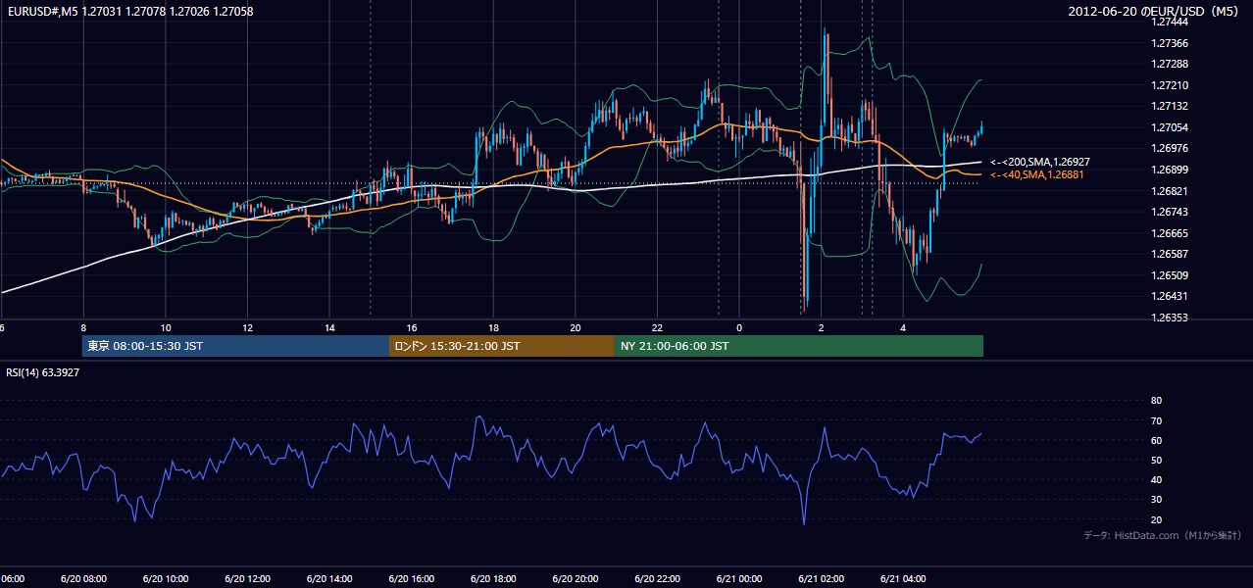Click price axis label 1.26353
Screen dimensions: 1253x588
[1170, 318]
